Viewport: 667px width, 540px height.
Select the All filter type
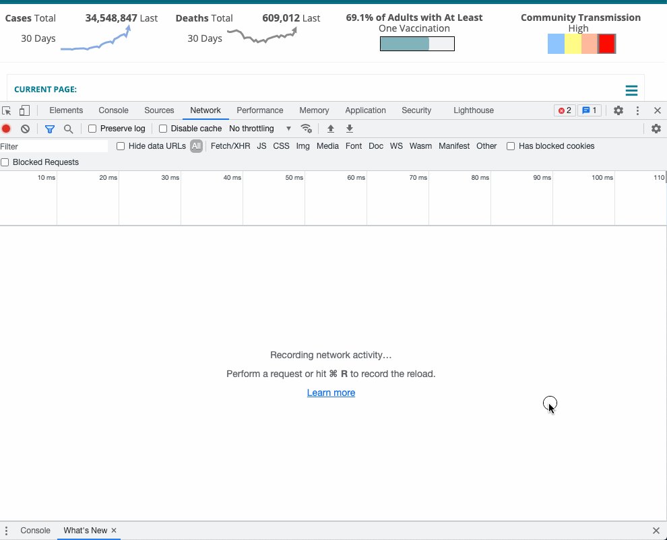(x=196, y=146)
